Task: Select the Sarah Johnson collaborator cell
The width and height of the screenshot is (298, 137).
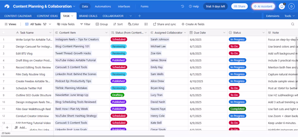Action: (169, 39)
